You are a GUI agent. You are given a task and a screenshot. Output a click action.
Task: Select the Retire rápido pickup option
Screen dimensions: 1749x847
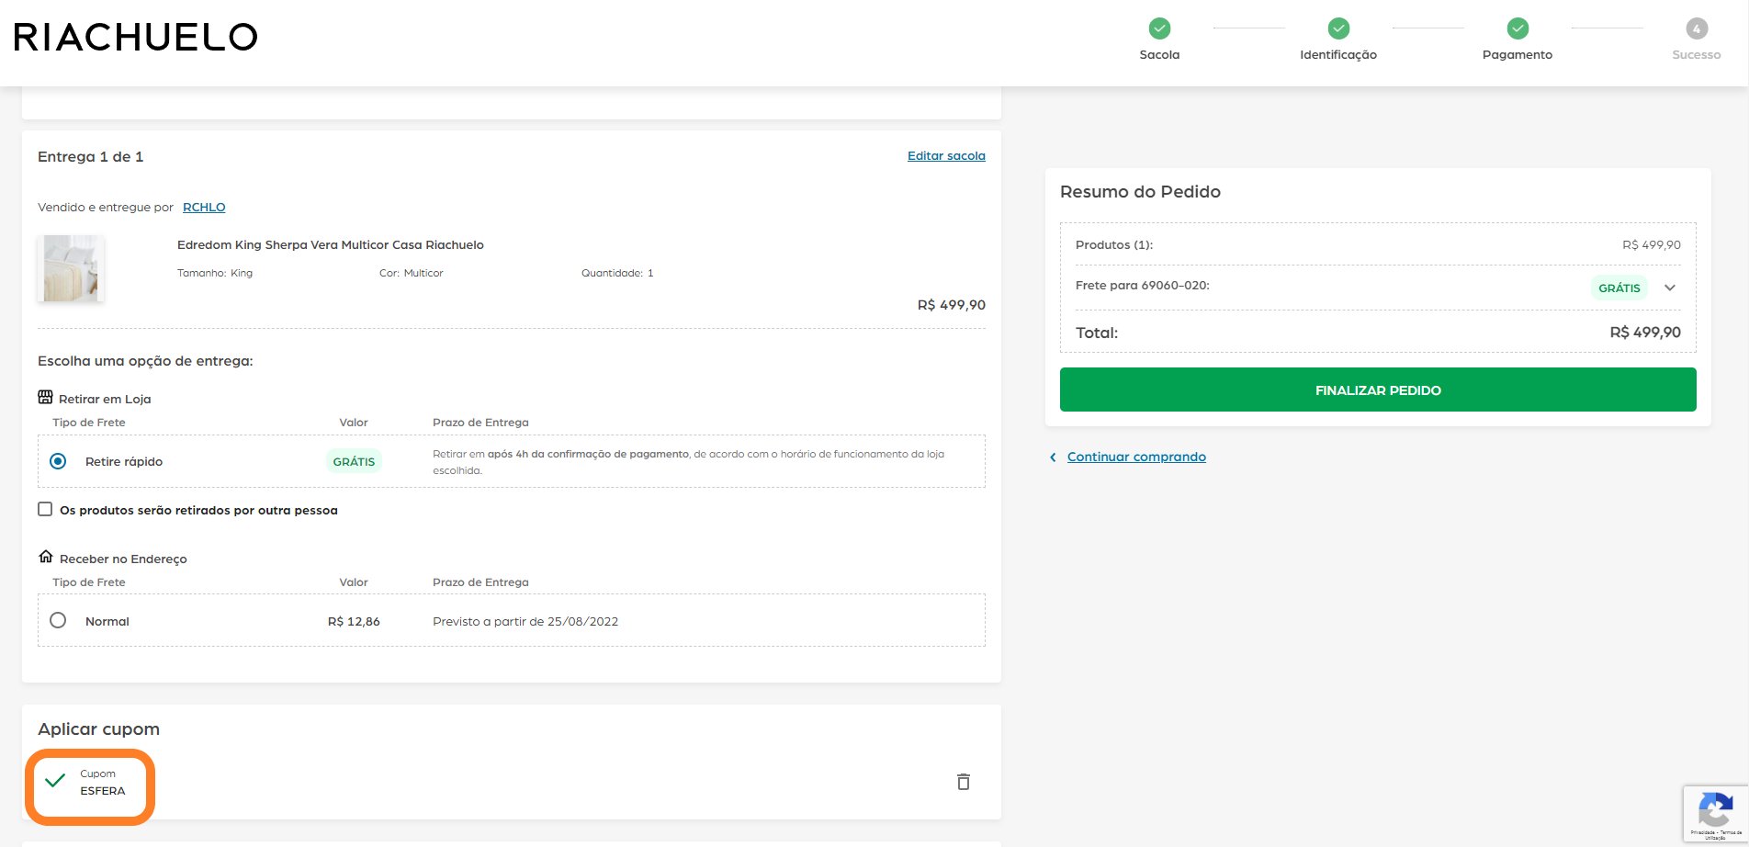pyautogui.click(x=58, y=461)
